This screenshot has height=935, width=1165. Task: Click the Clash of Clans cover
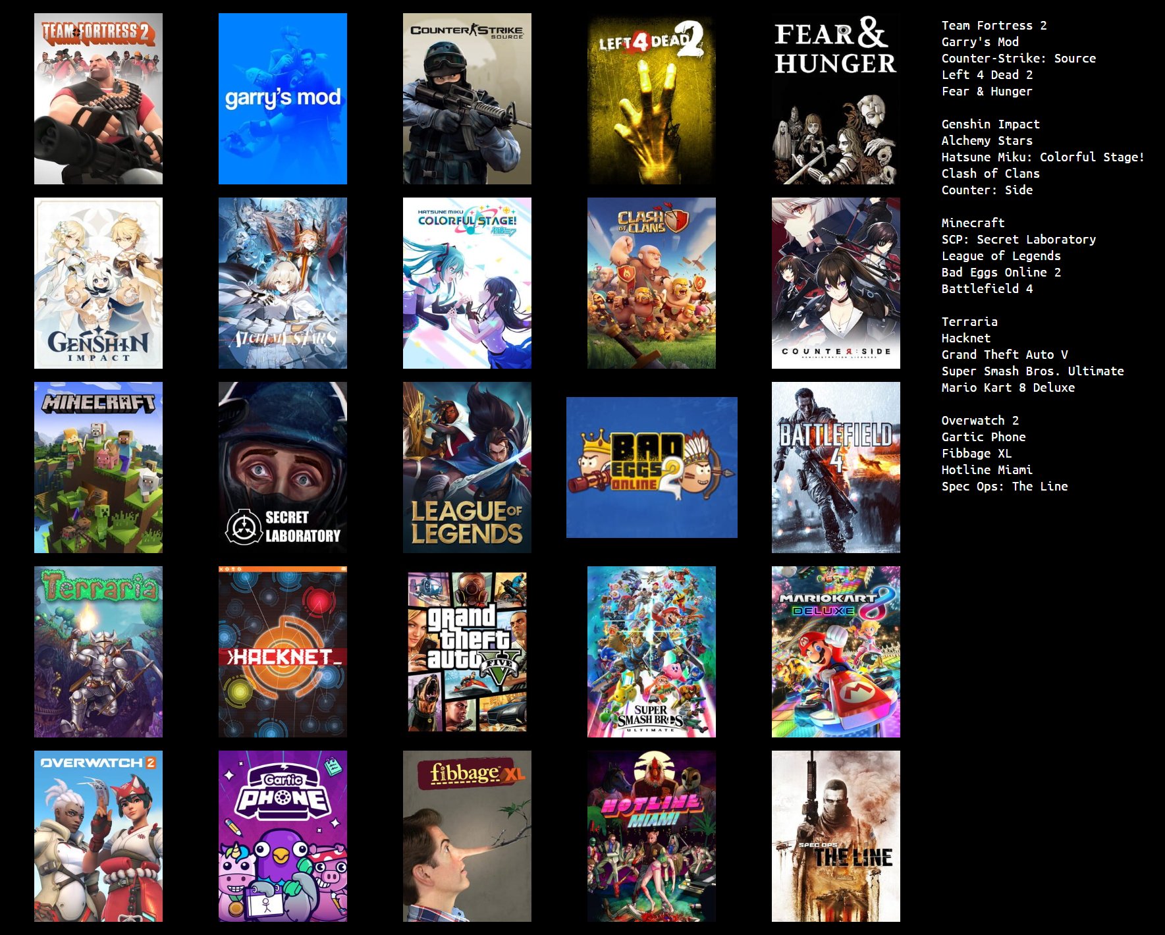(651, 283)
